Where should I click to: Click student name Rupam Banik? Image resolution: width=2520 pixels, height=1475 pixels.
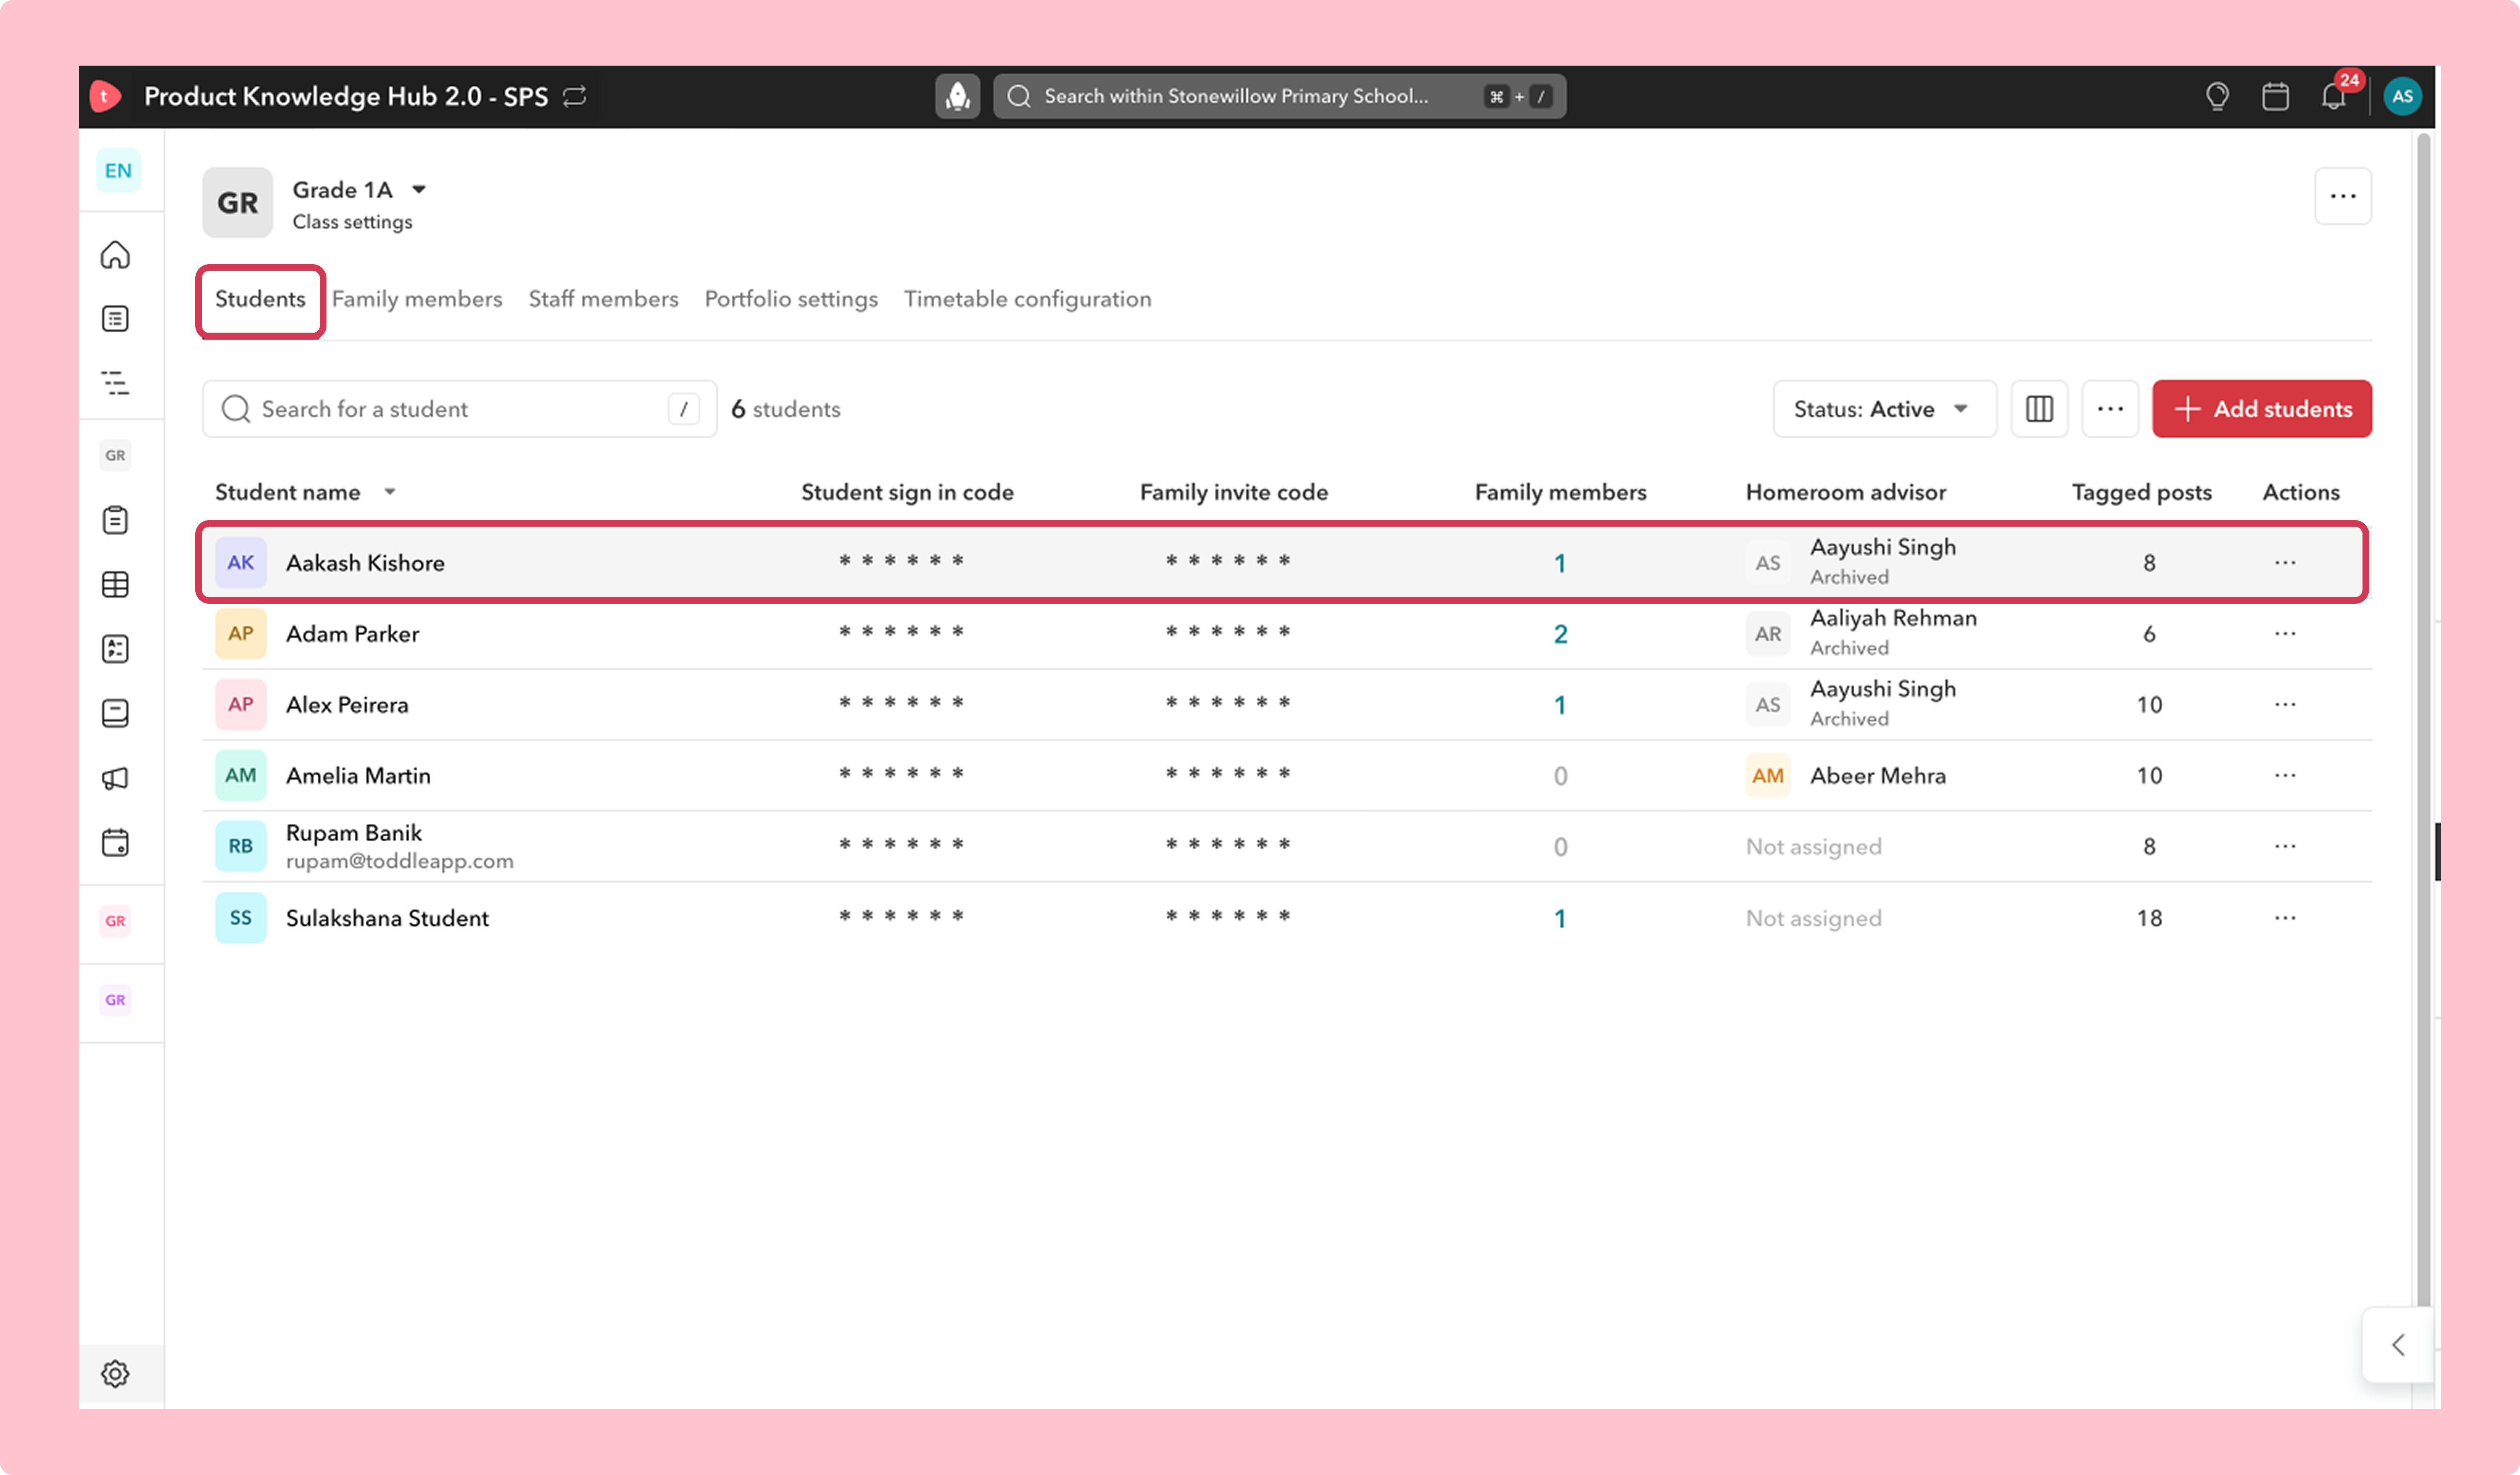354,833
